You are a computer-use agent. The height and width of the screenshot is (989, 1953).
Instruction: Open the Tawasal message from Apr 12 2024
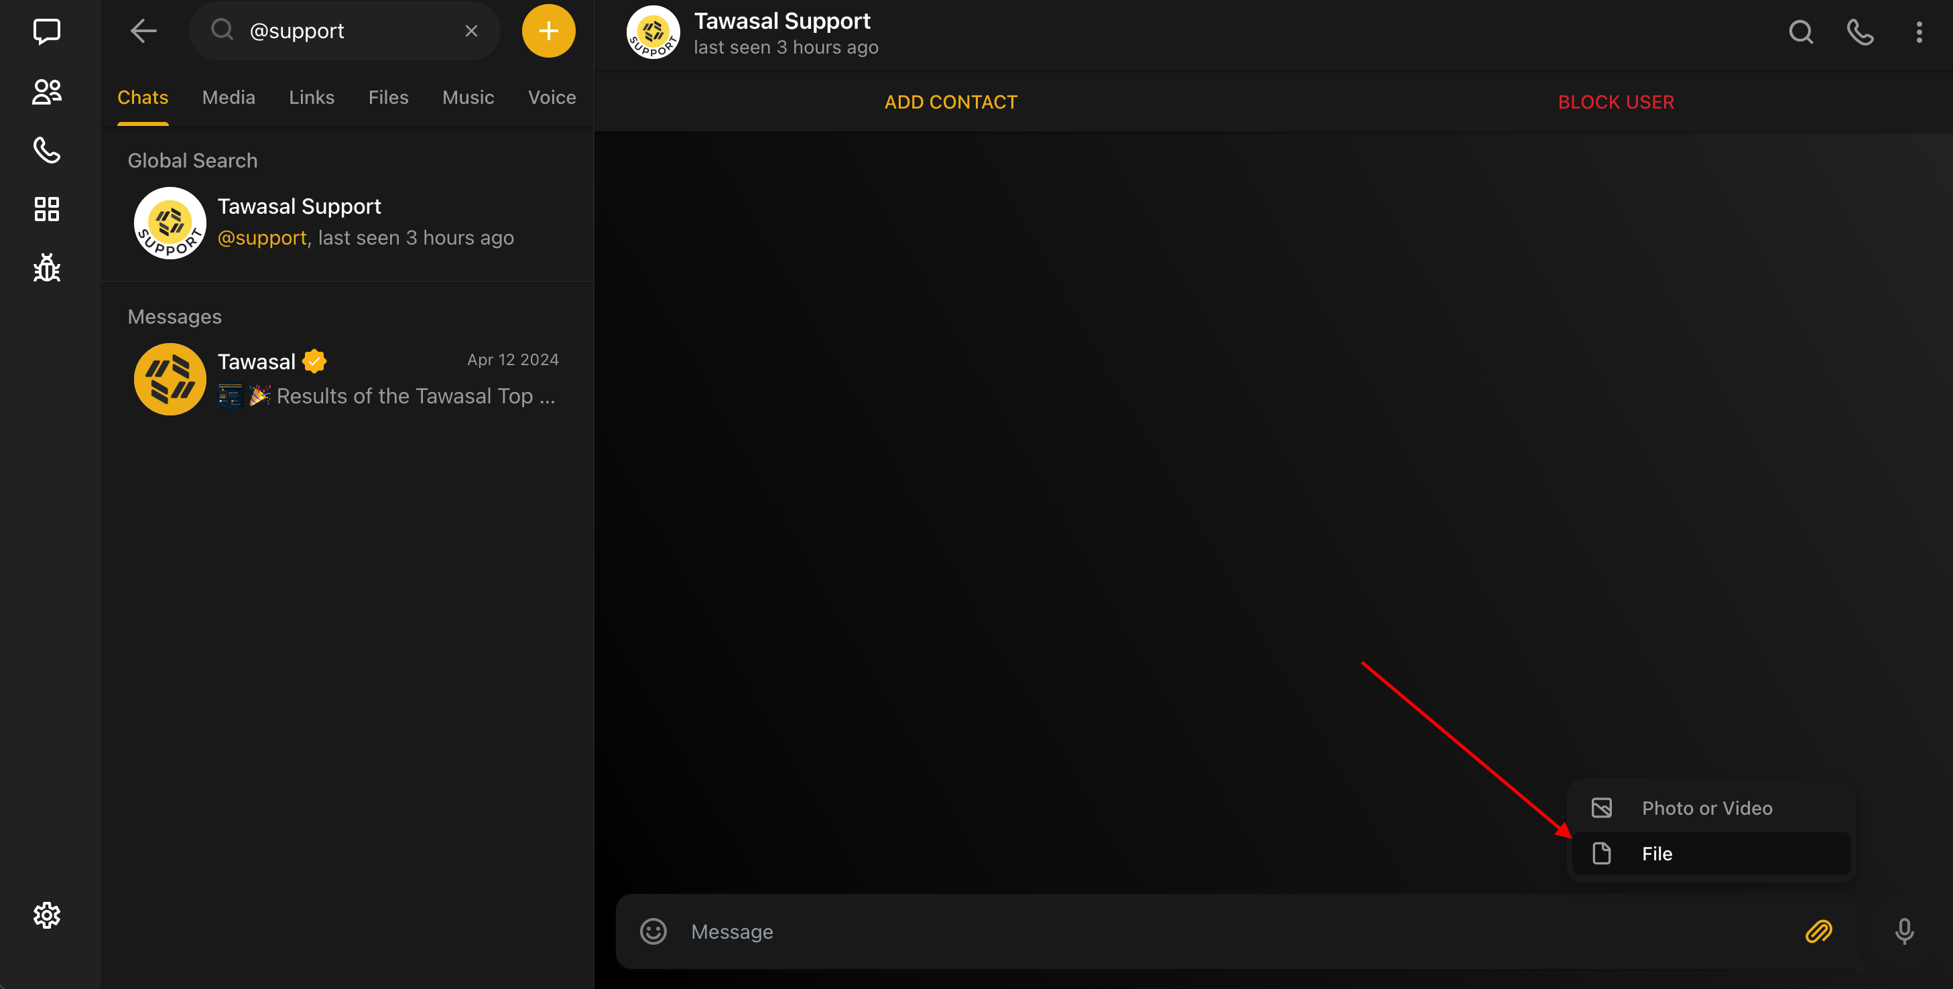347,379
